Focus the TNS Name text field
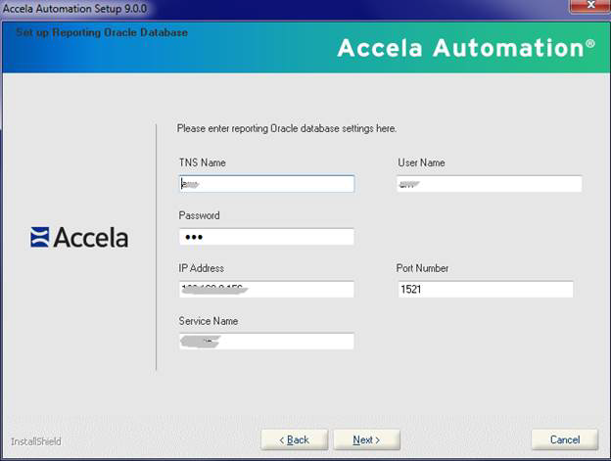The width and height of the screenshot is (611, 461). click(x=265, y=184)
